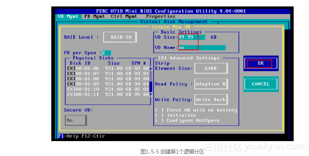Click the Size column header in Physical Disks
The width and height of the screenshot is (309, 156).
pos(114,63)
